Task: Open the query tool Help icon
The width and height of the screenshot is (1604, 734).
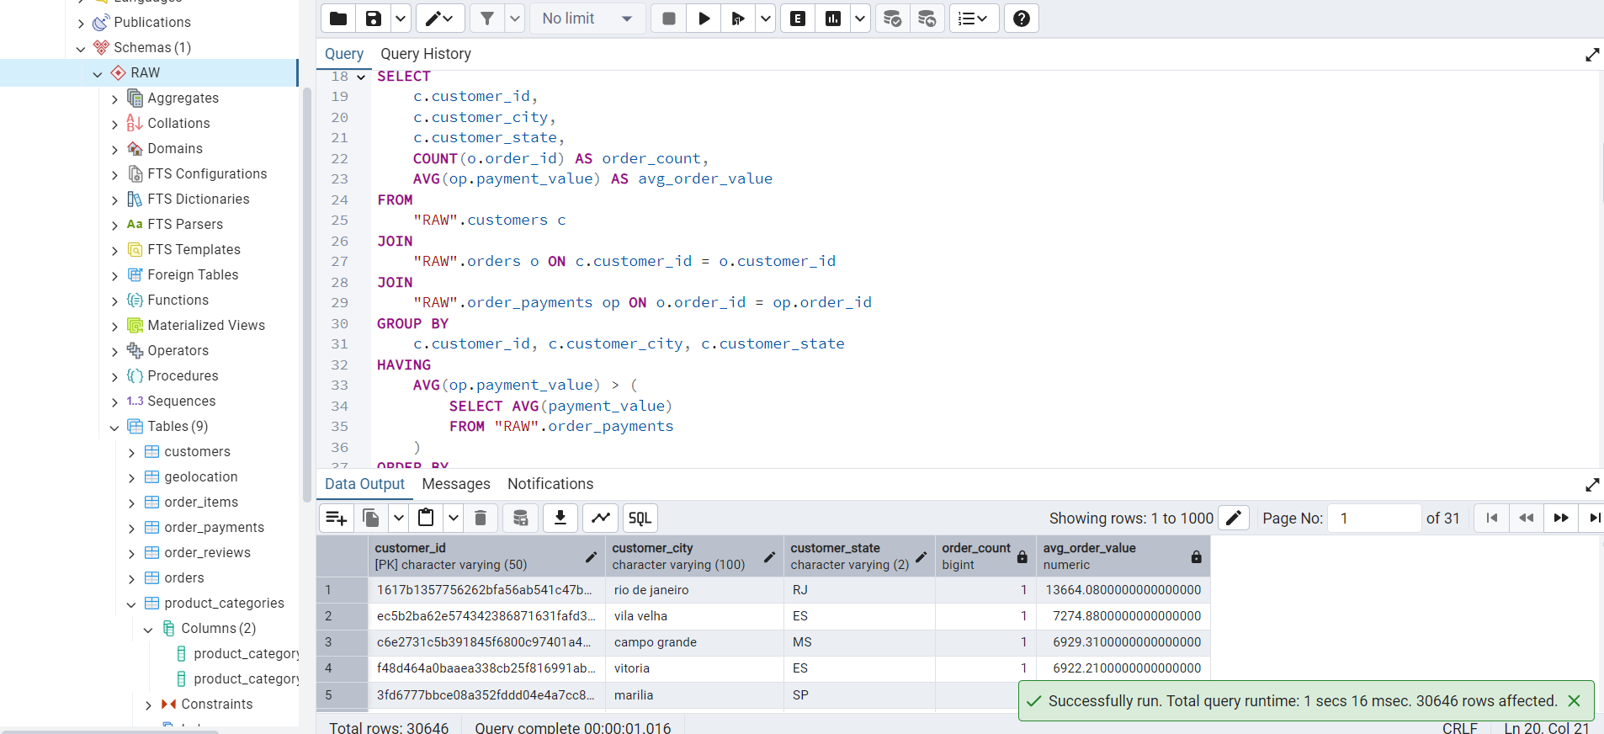Action: coord(1021,19)
